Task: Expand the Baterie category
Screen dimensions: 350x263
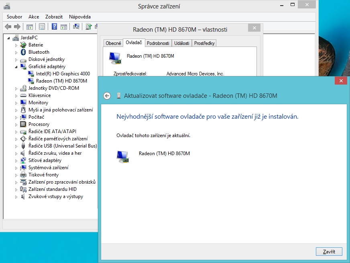Action: (x=16, y=45)
